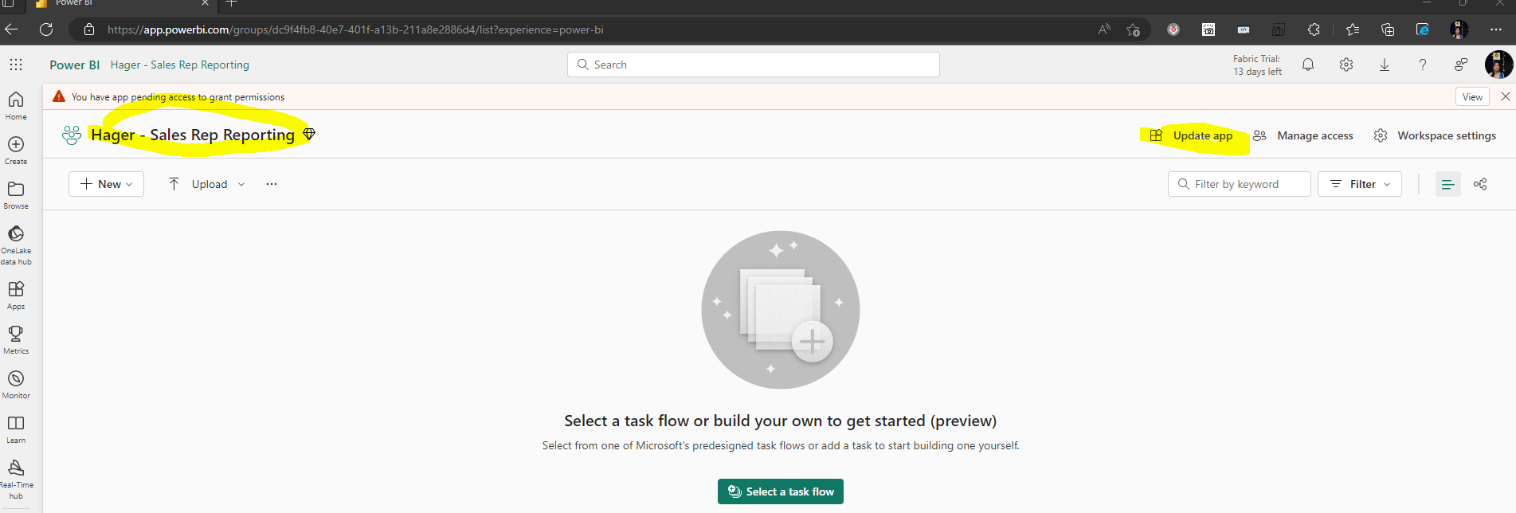Open Manage access
The image size is (1516, 513).
[1303, 135]
